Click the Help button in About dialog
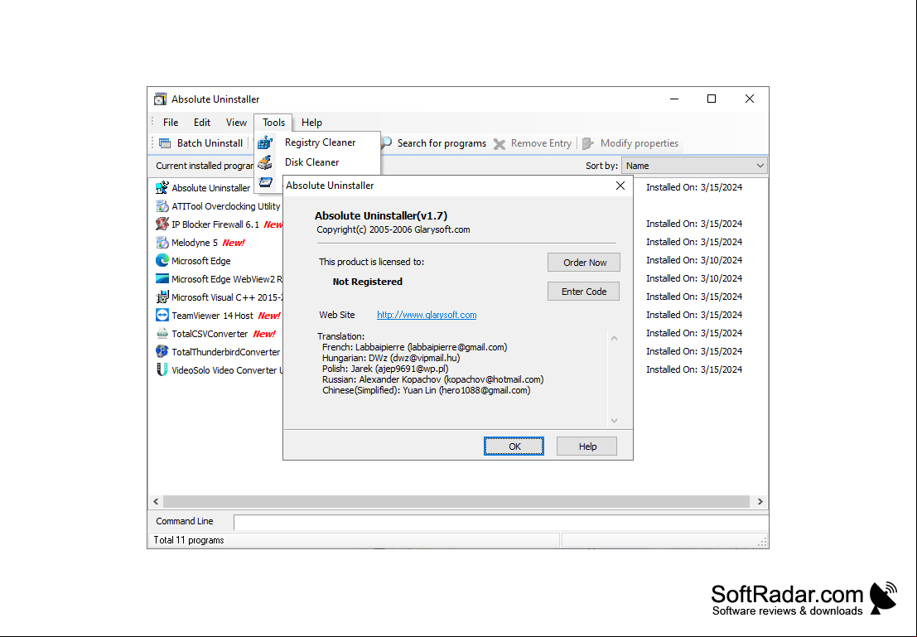Viewport: 917px width, 637px height. (586, 446)
